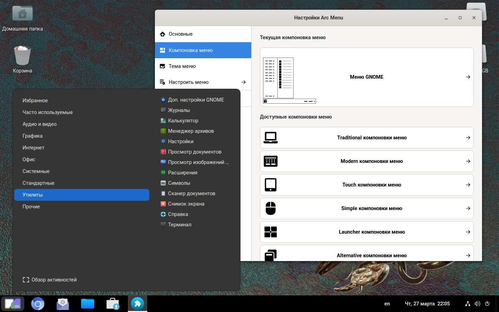Click the Настройки gear icon in menu

pyautogui.click(x=163, y=141)
